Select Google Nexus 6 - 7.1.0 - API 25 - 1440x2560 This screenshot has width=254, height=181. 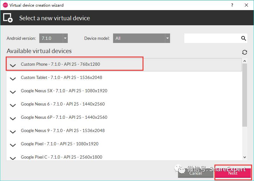coord(124,104)
